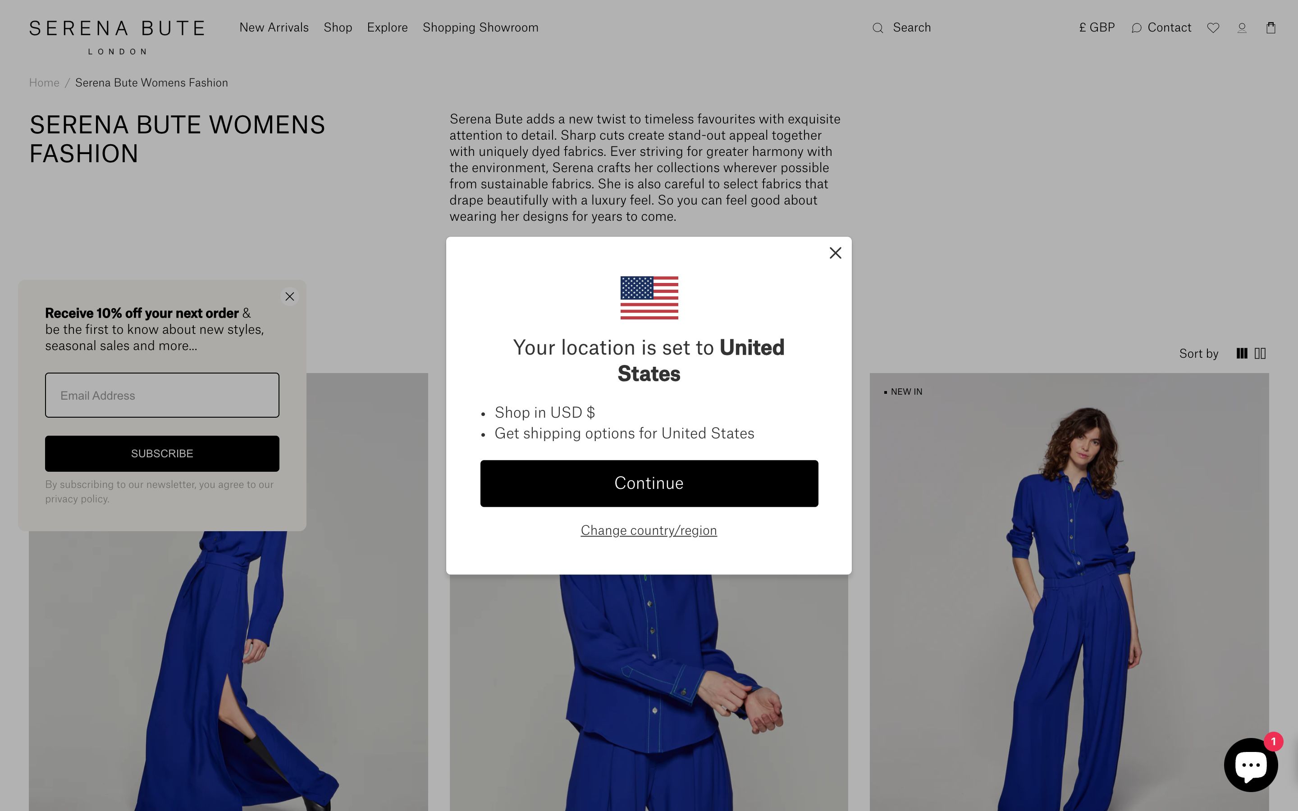Open the NEW IN blue trousers product image
This screenshot has width=1298, height=811.
point(1069,592)
